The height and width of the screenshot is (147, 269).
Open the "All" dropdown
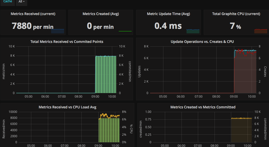point(21,2)
